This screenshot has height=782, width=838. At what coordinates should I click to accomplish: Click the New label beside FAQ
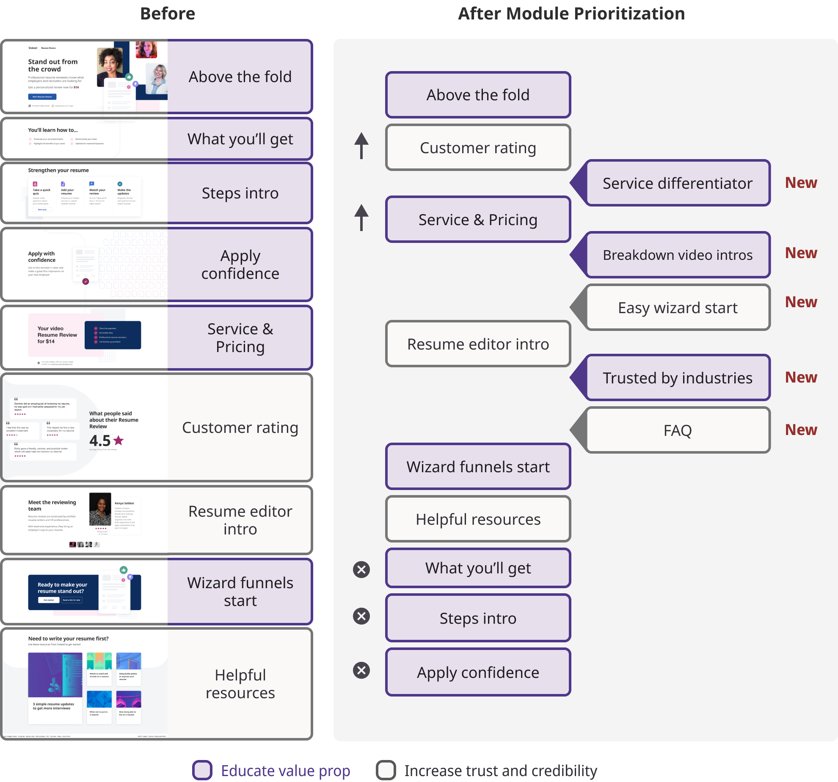tap(801, 430)
